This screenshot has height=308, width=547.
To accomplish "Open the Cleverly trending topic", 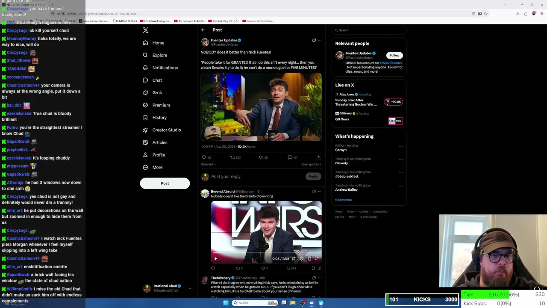I will coord(341,163).
